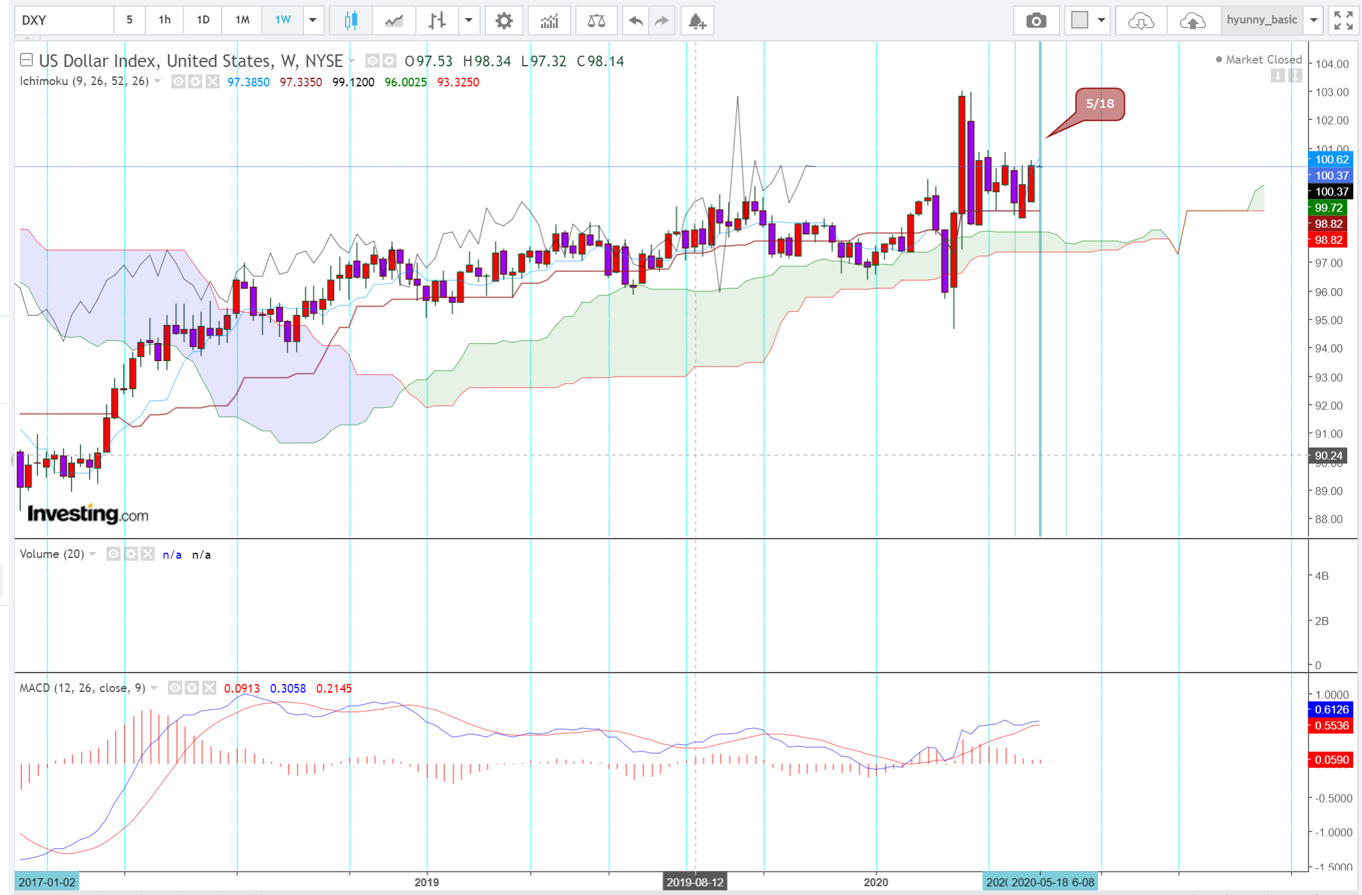Image resolution: width=1362 pixels, height=895 pixels.
Task: Hide the Ichimoku indicator with eye icon
Action: click(x=178, y=82)
